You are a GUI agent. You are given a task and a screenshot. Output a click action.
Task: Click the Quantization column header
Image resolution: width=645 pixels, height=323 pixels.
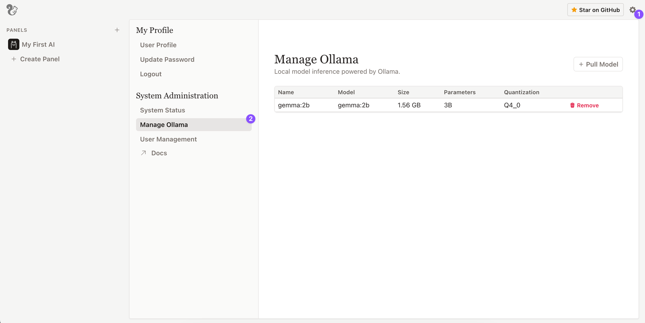(522, 92)
